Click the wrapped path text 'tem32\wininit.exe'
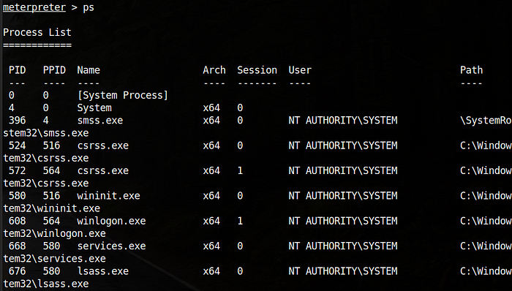The image size is (512, 291). point(52,208)
